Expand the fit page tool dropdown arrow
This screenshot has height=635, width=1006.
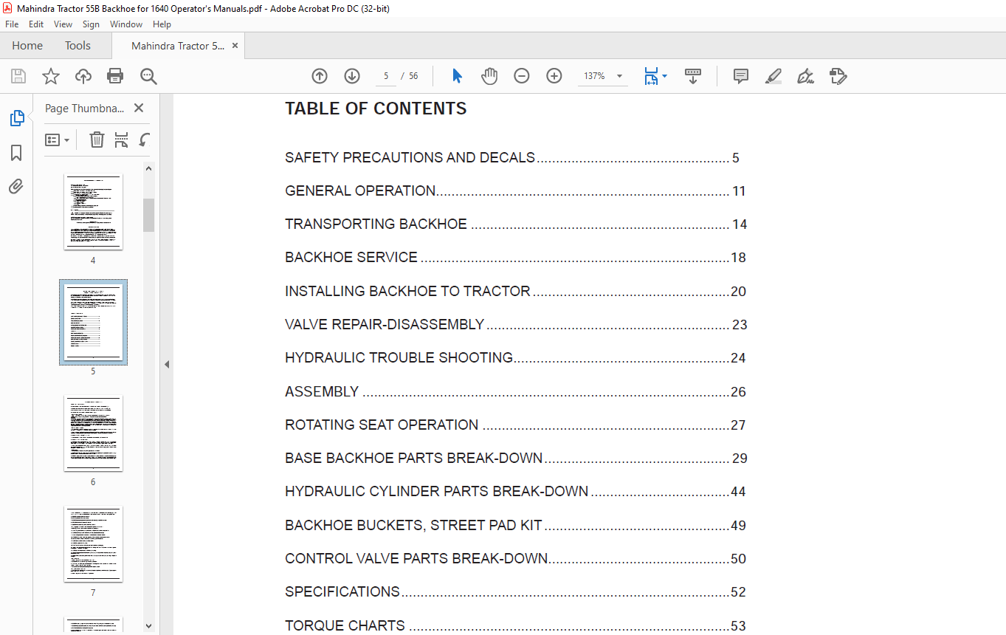664,76
